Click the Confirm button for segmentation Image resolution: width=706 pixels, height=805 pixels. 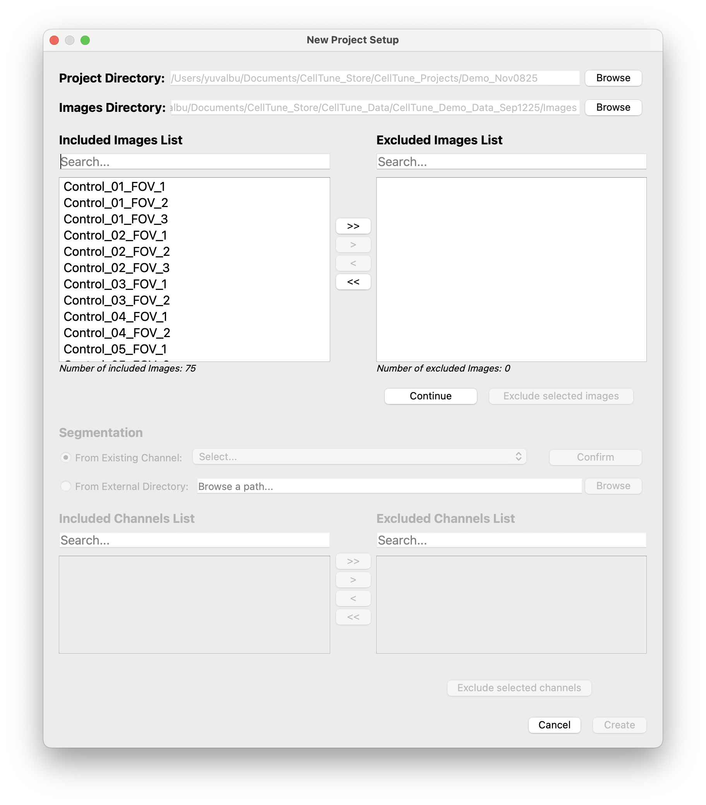click(595, 457)
